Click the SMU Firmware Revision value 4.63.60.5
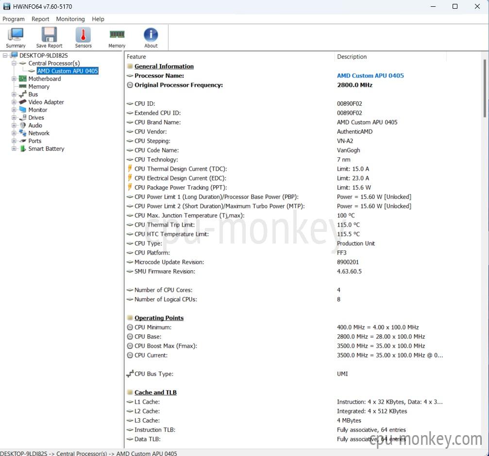The height and width of the screenshot is (456, 489). 349,271
